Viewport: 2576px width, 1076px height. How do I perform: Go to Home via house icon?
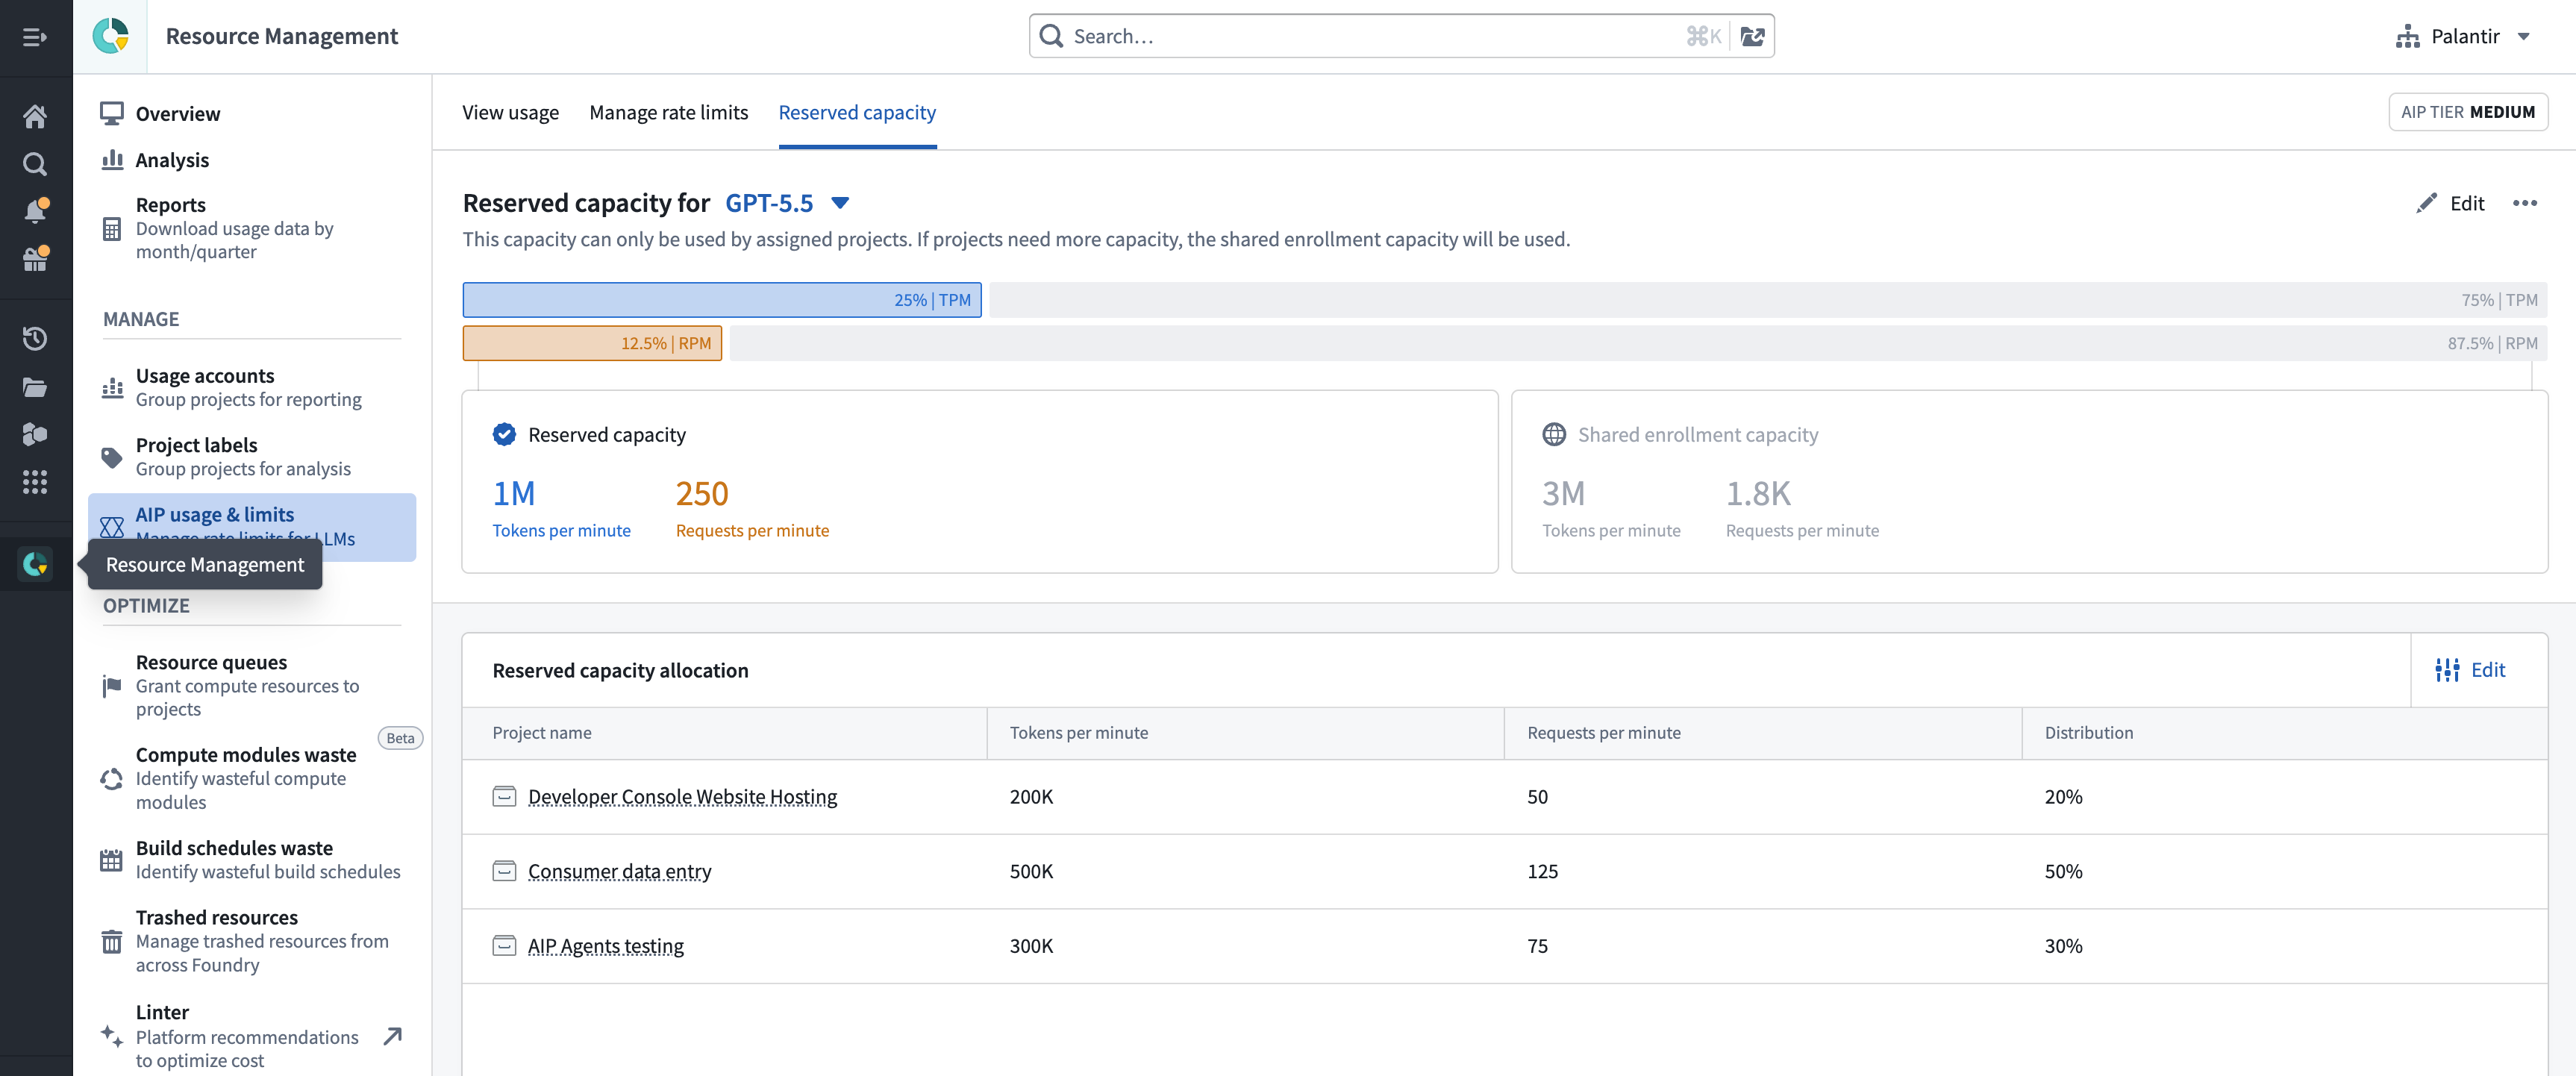tap(35, 117)
